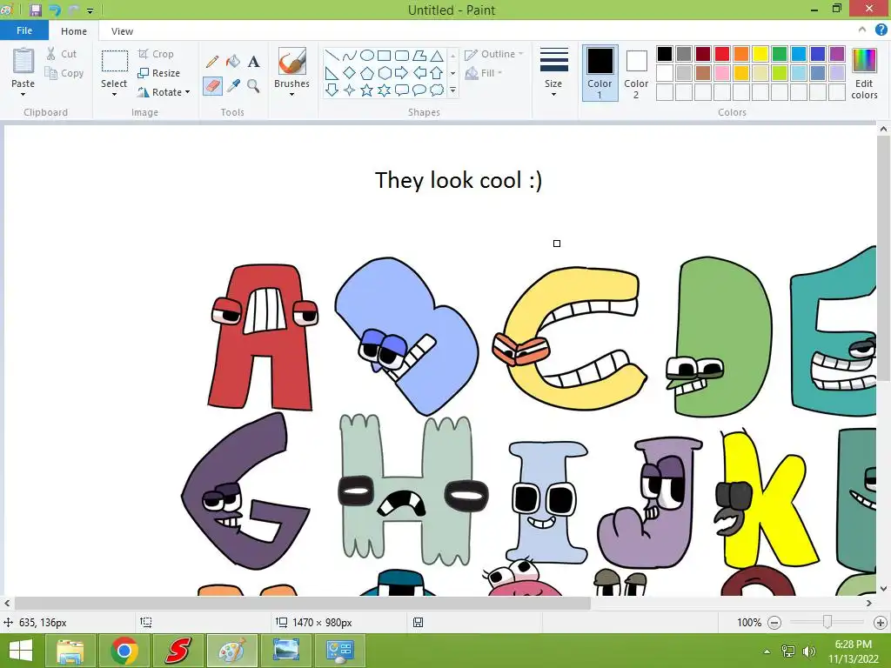Select the Magnifier tool
This screenshot has height=668, width=891.
click(x=253, y=86)
